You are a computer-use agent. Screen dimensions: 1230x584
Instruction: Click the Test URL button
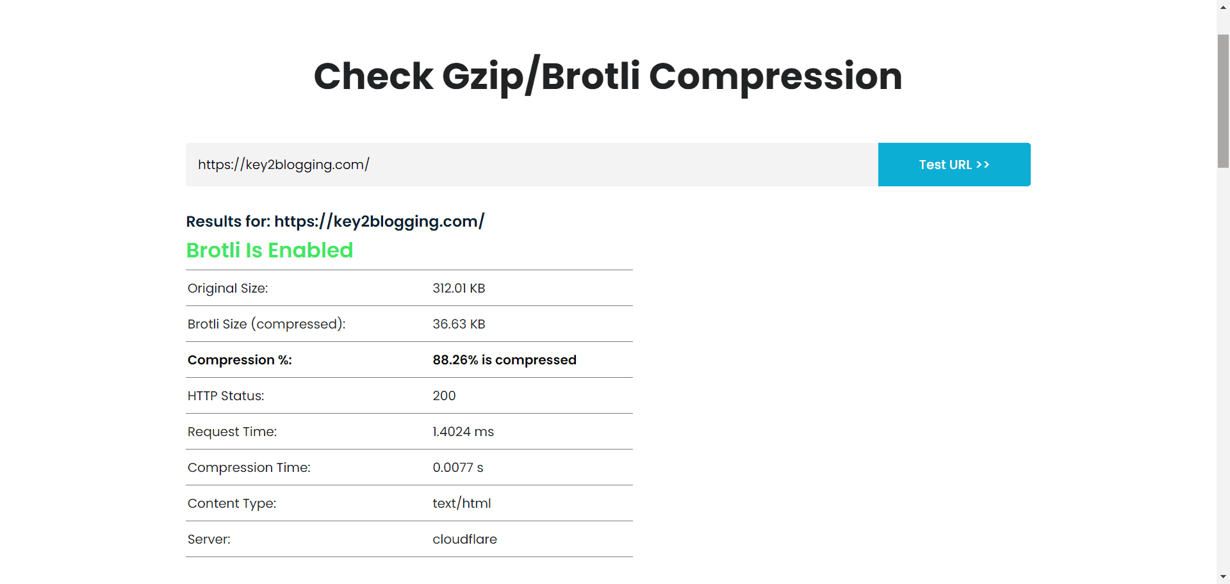click(x=954, y=165)
